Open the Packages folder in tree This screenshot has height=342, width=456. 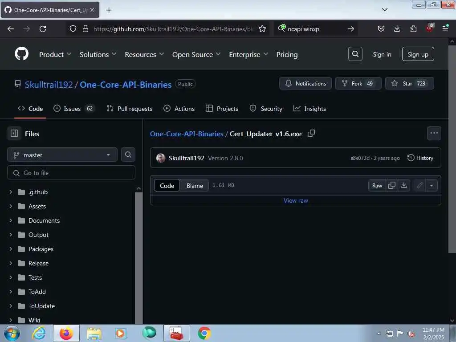41,249
